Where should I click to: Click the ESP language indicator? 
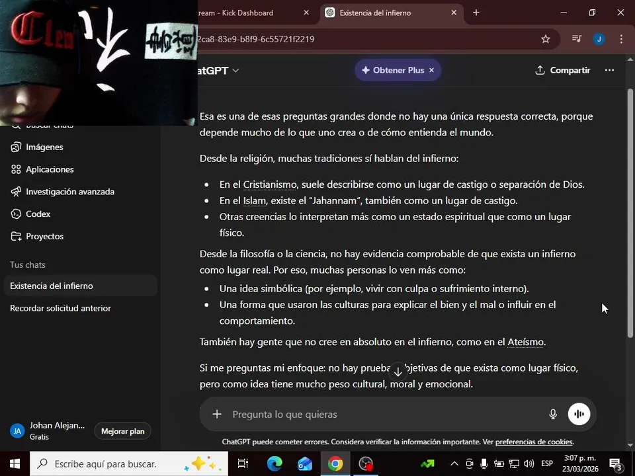547,464
